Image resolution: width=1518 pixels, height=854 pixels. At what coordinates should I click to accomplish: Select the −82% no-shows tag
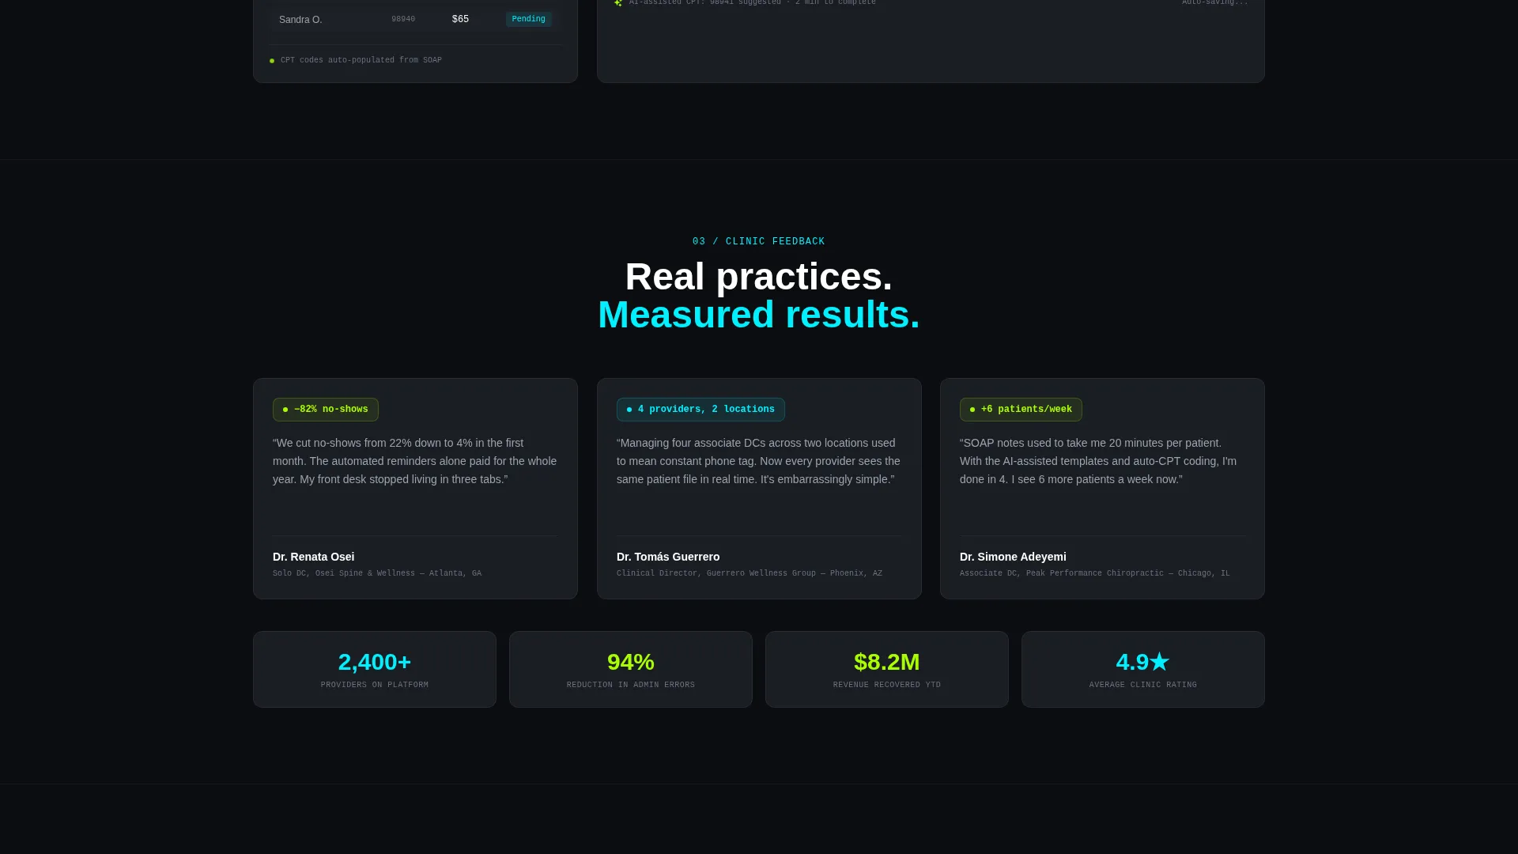click(326, 410)
